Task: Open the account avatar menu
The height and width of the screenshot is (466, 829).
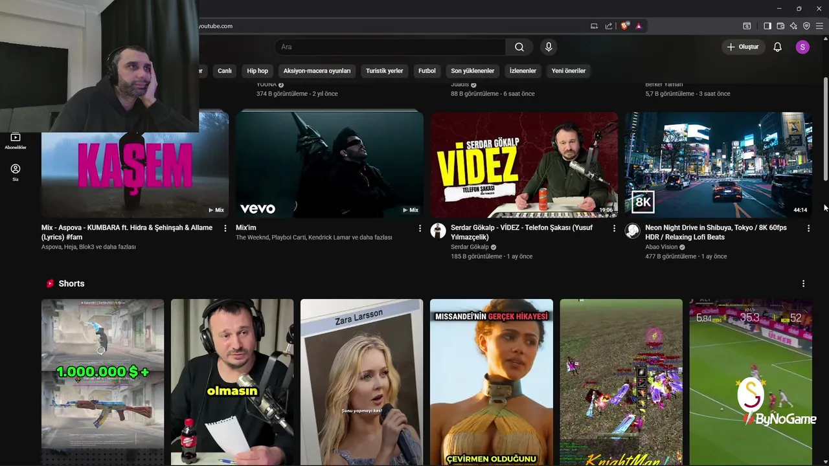Action: click(x=802, y=47)
